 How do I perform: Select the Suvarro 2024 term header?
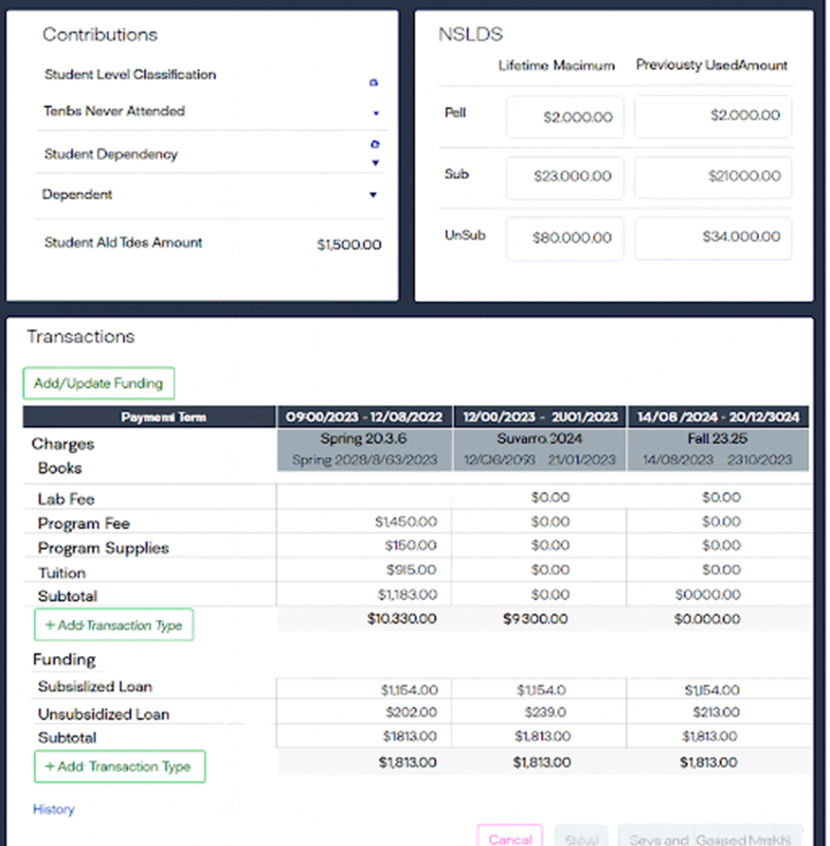click(539, 438)
